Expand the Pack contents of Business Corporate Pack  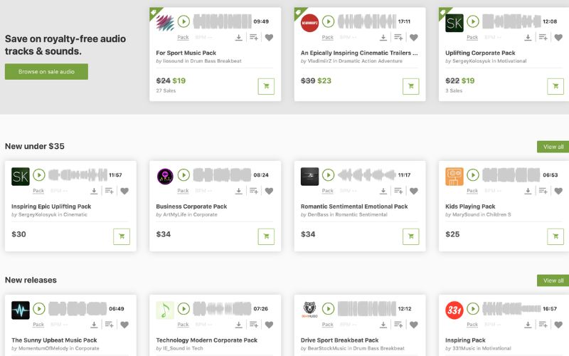tap(183, 191)
